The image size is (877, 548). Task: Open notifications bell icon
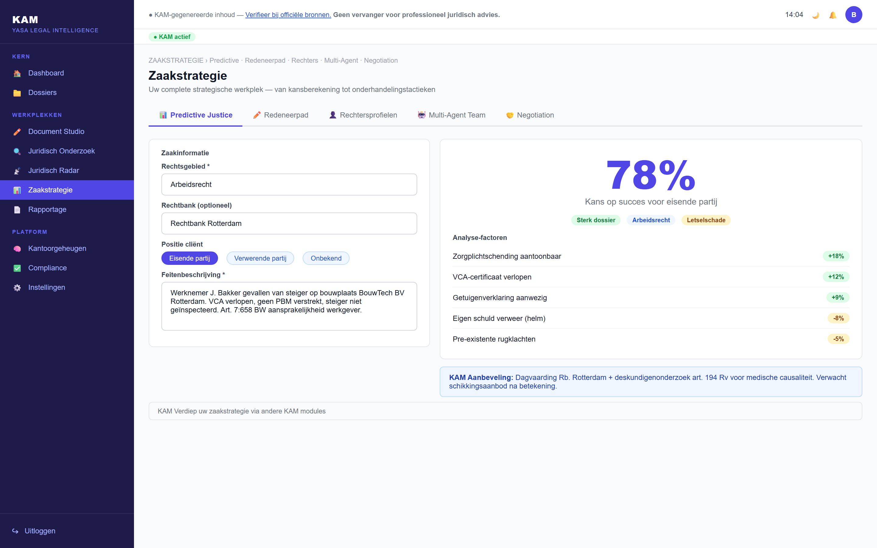tap(833, 15)
